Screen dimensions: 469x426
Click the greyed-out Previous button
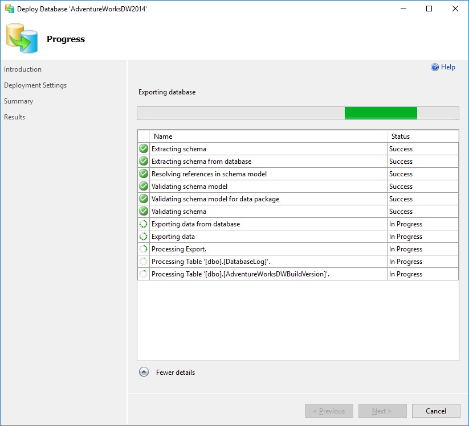click(x=329, y=411)
